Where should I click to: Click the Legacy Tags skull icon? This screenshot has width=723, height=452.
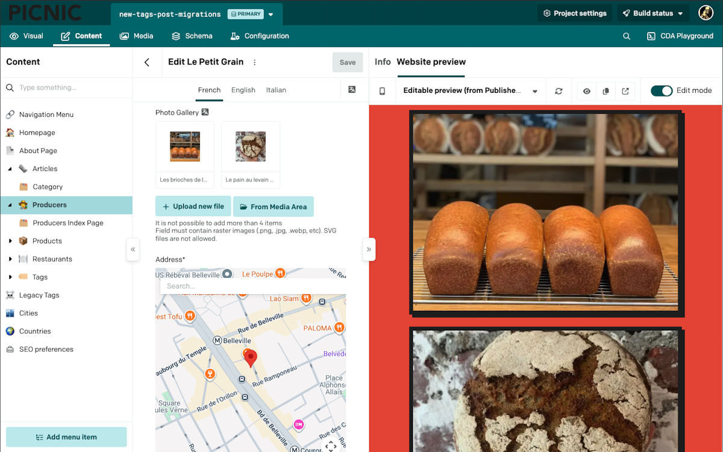point(10,295)
